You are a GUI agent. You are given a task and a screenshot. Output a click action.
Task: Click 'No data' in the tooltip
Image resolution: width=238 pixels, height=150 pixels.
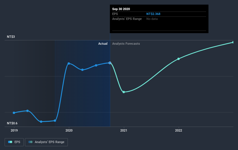click(152, 19)
